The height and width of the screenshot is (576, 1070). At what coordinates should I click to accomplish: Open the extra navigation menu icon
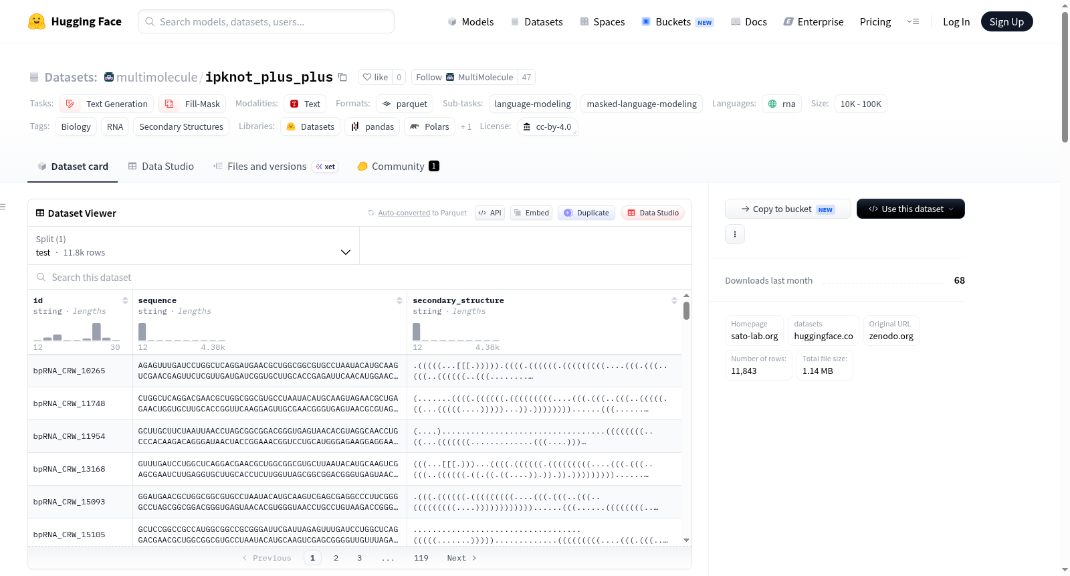tap(913, 21)
